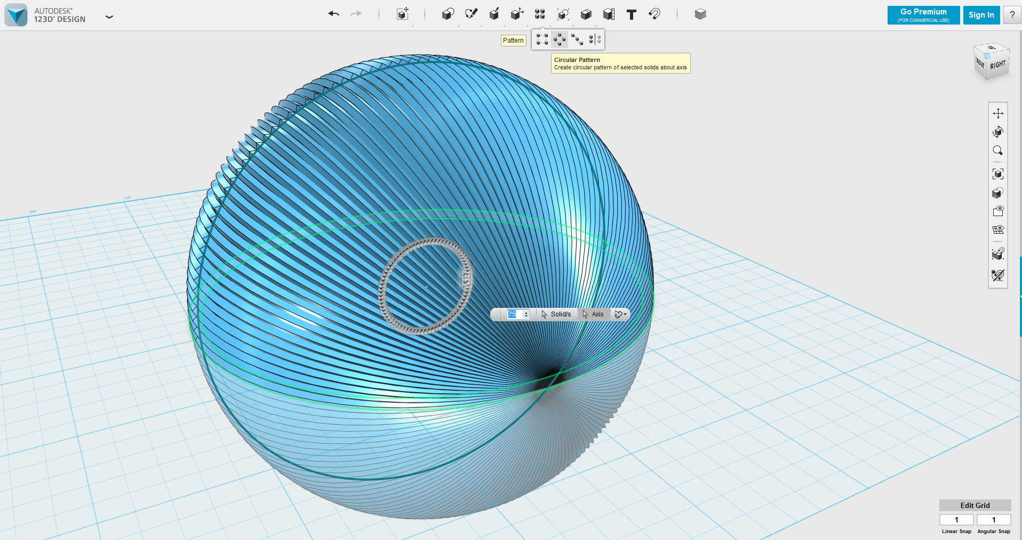Click the Fit view icon
This screenshot has height=540, width=1022.
[x=998, y=174]
